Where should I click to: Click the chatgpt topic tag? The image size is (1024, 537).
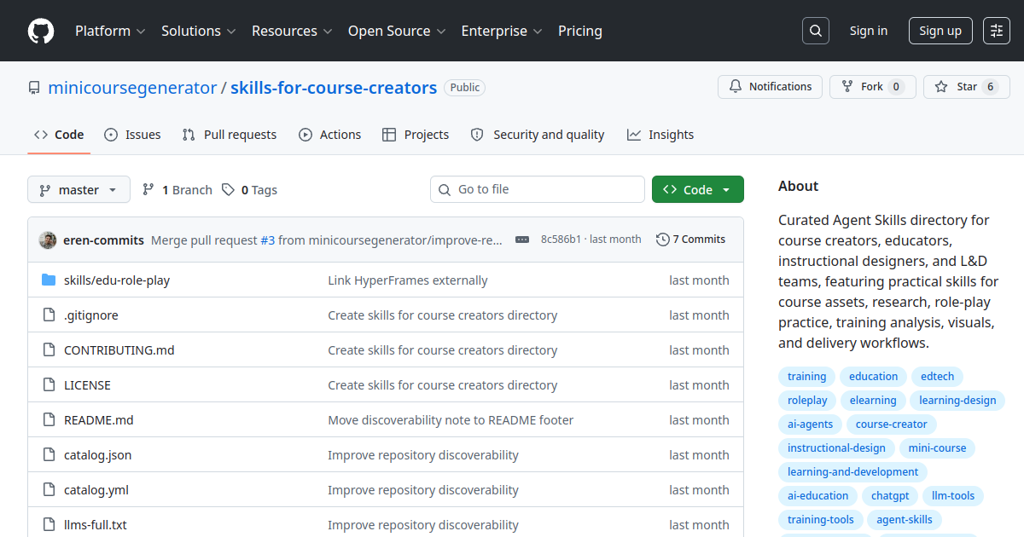(890, 496)
